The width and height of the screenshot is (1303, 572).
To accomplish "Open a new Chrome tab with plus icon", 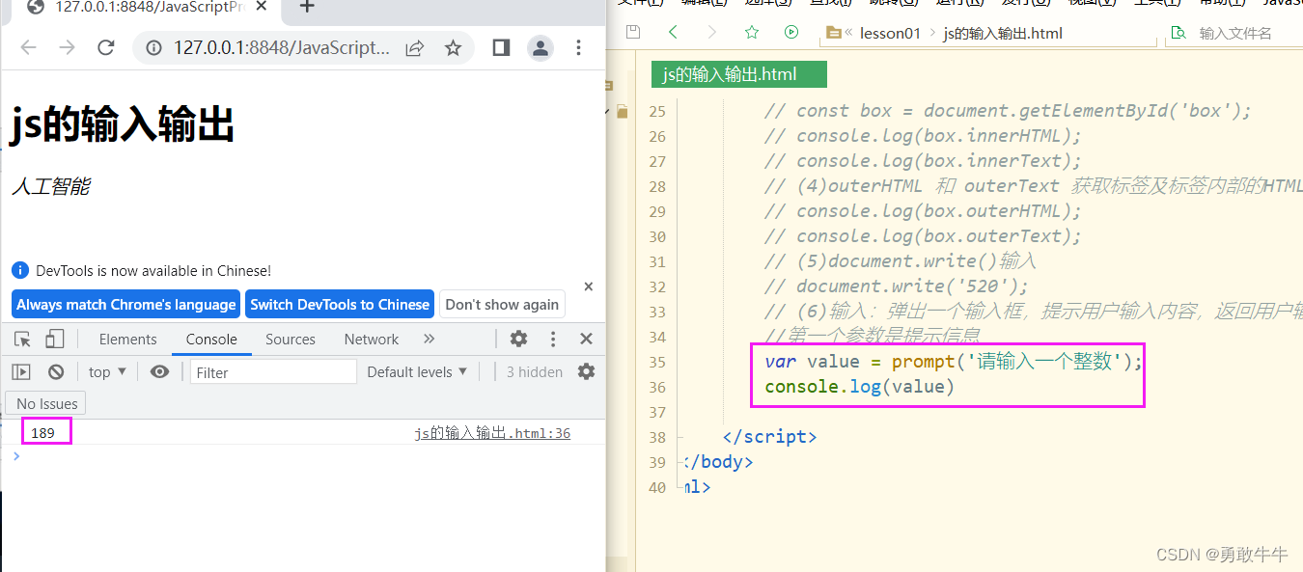I will pos(307,7).
